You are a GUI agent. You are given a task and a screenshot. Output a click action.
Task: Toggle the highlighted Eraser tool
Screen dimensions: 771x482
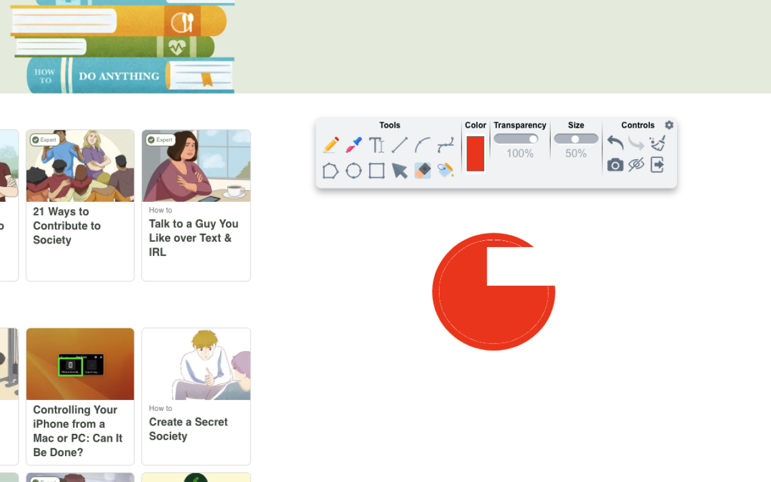(423, 171)
